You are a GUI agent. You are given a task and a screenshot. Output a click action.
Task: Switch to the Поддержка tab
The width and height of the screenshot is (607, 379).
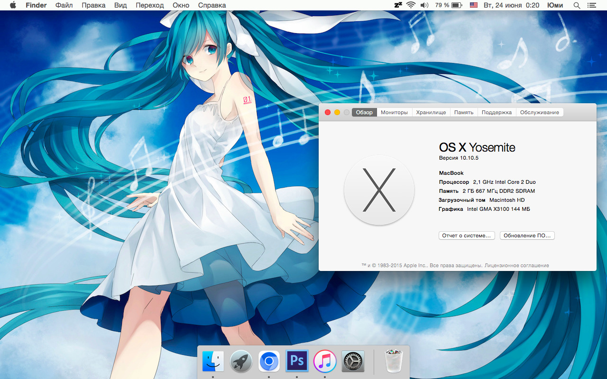click(497, 112)
